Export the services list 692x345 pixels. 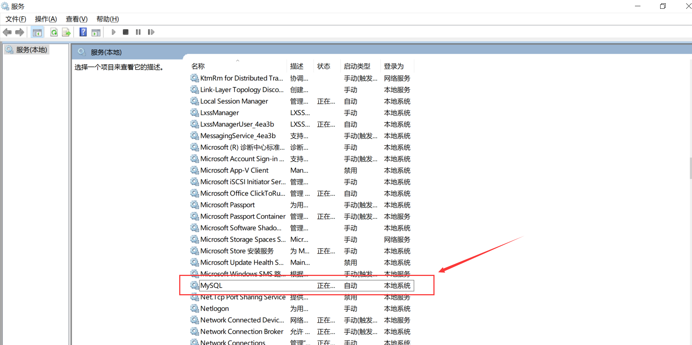[66, 32]
